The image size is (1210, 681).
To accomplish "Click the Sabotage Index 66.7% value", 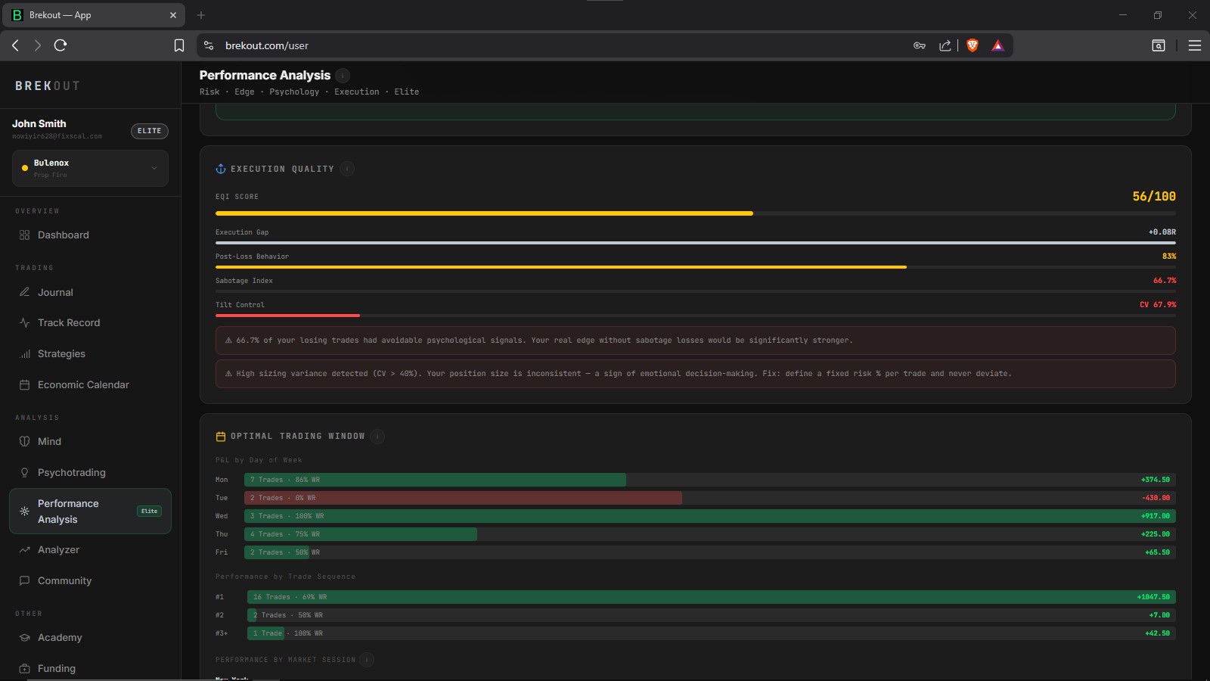I will pyautogui.click(x=1165, y=281).
